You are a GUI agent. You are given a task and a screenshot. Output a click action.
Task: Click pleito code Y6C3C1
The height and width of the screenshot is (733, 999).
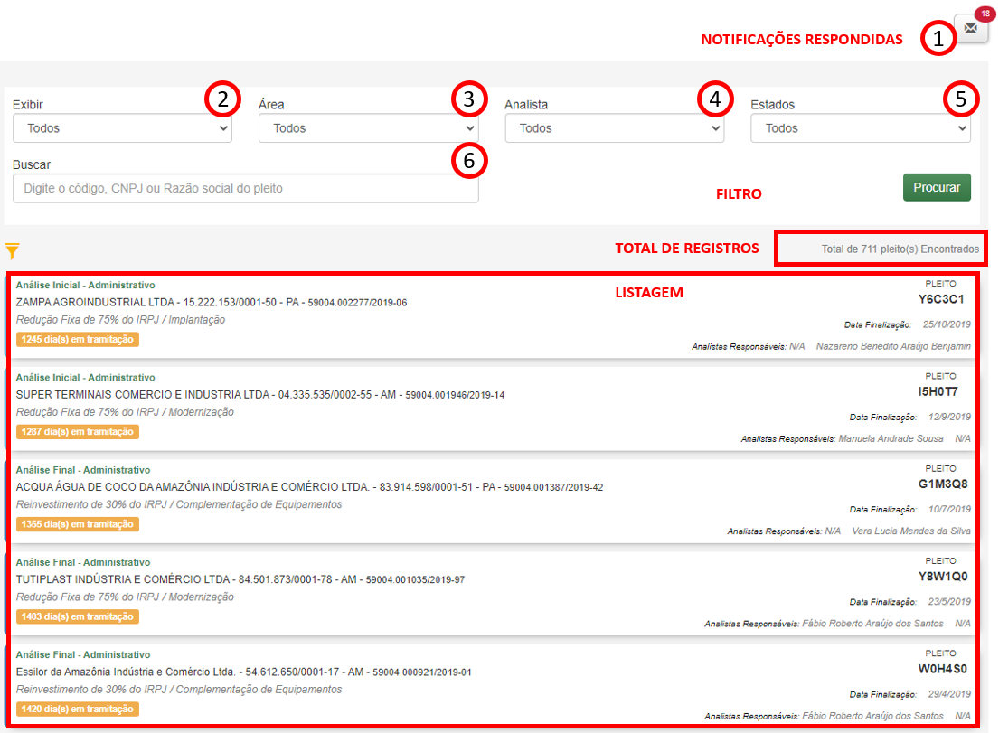941,299
